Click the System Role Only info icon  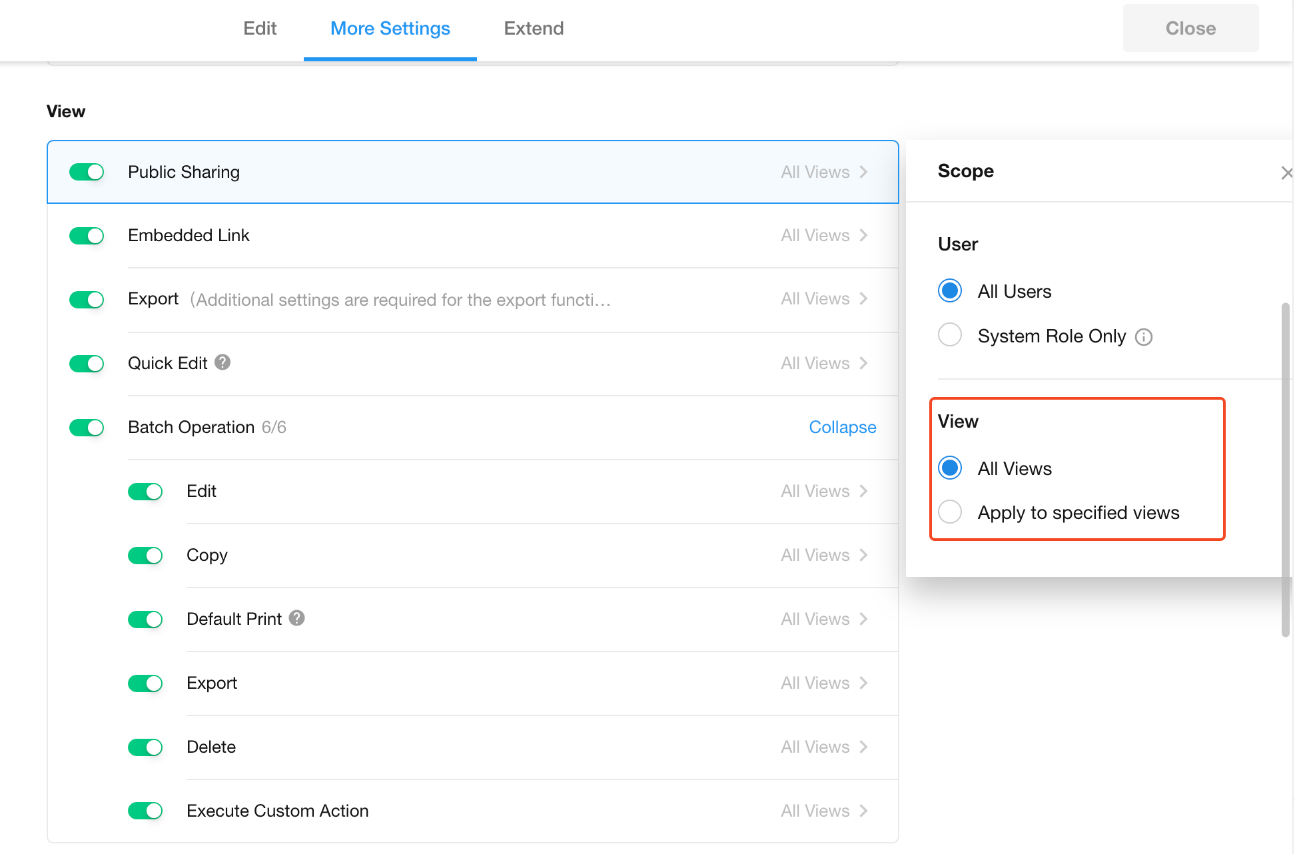point(1144,337)
